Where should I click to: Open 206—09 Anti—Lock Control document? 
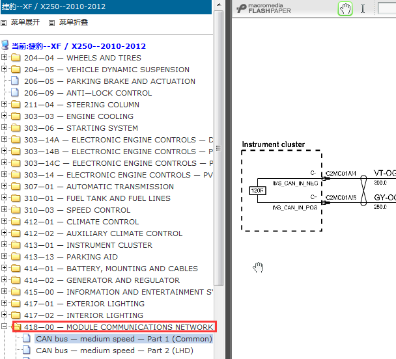(88, 93)
